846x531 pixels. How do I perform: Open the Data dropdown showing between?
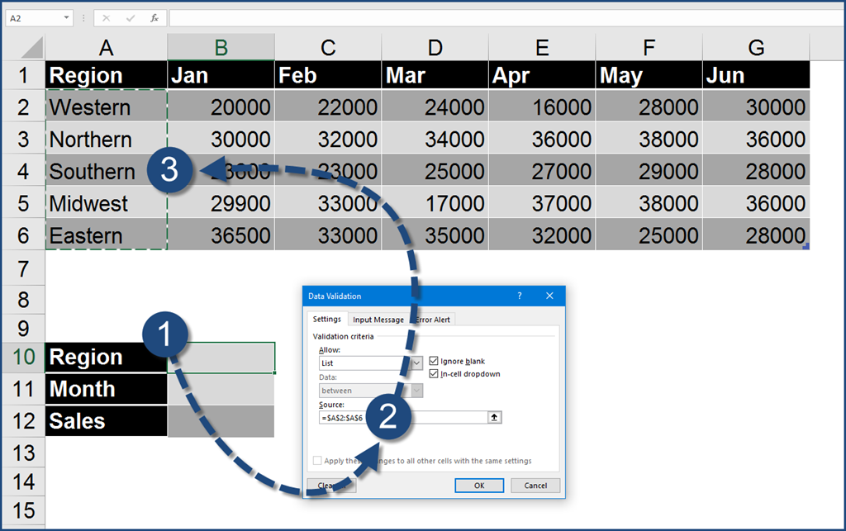point(416,391)
